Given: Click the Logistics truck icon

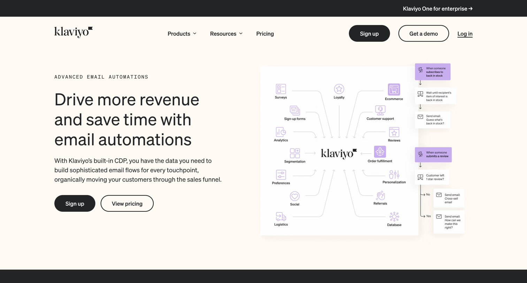Looking at the screenshot, I should coord(281,217).
